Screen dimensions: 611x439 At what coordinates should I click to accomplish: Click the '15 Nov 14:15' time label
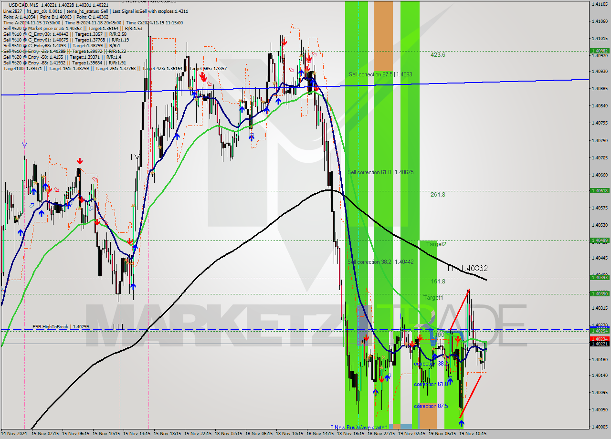click(136, 434)
